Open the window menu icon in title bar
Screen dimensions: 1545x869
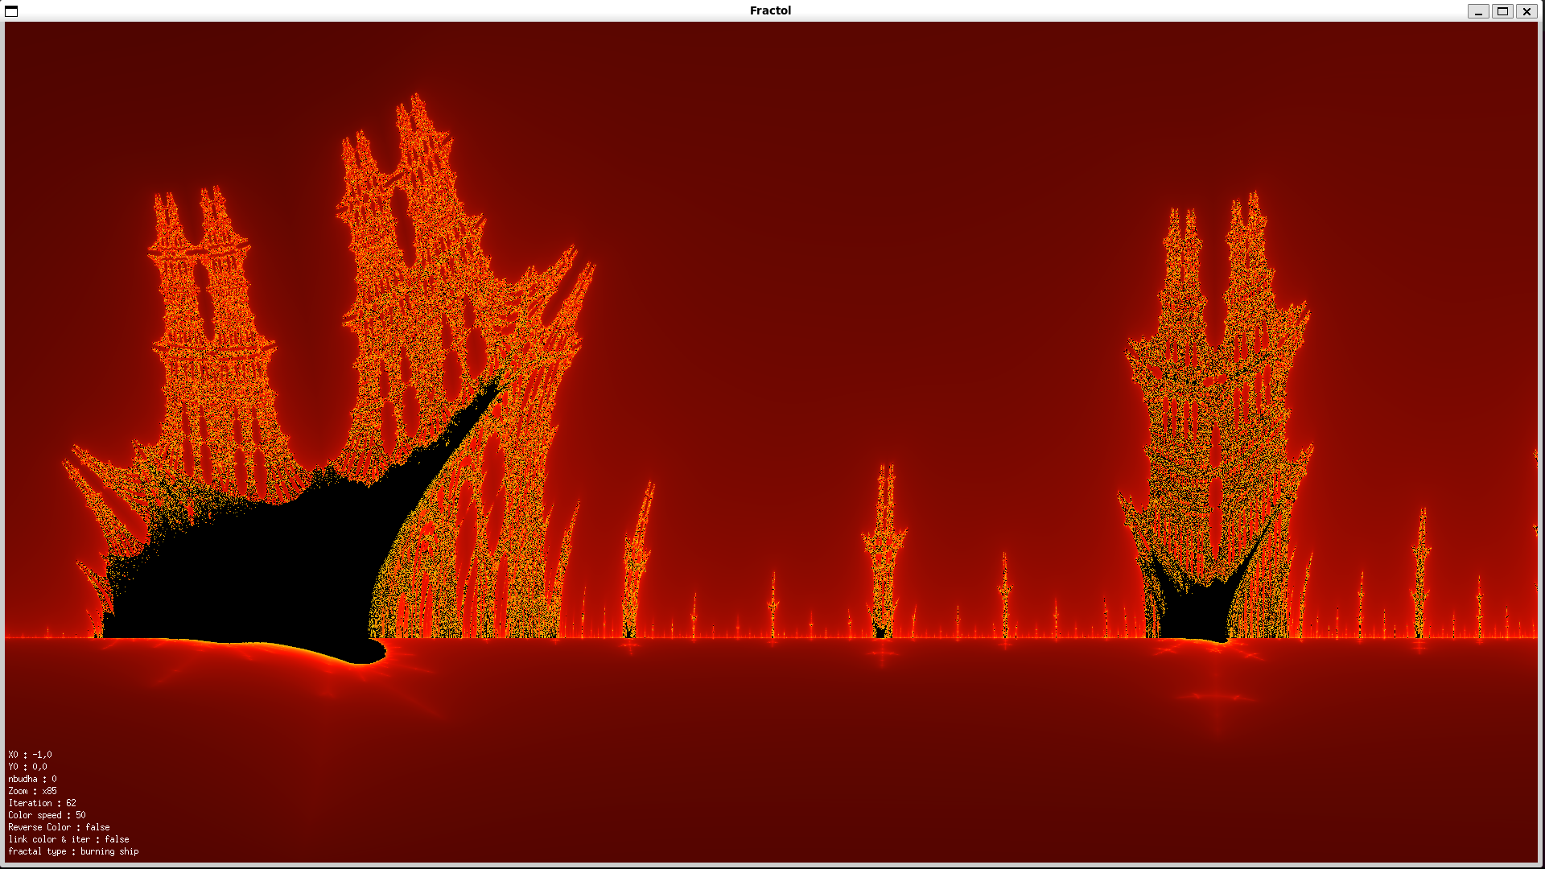[x=11, y=11]
